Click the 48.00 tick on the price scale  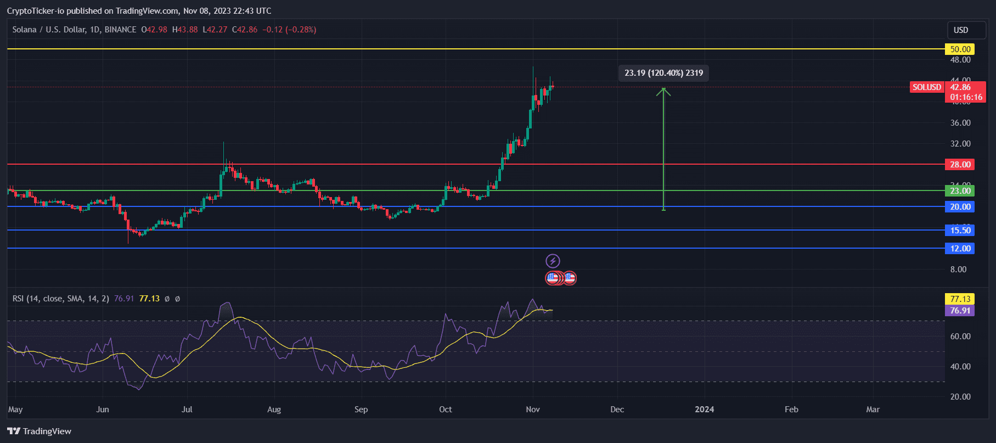tap(960, 60)
